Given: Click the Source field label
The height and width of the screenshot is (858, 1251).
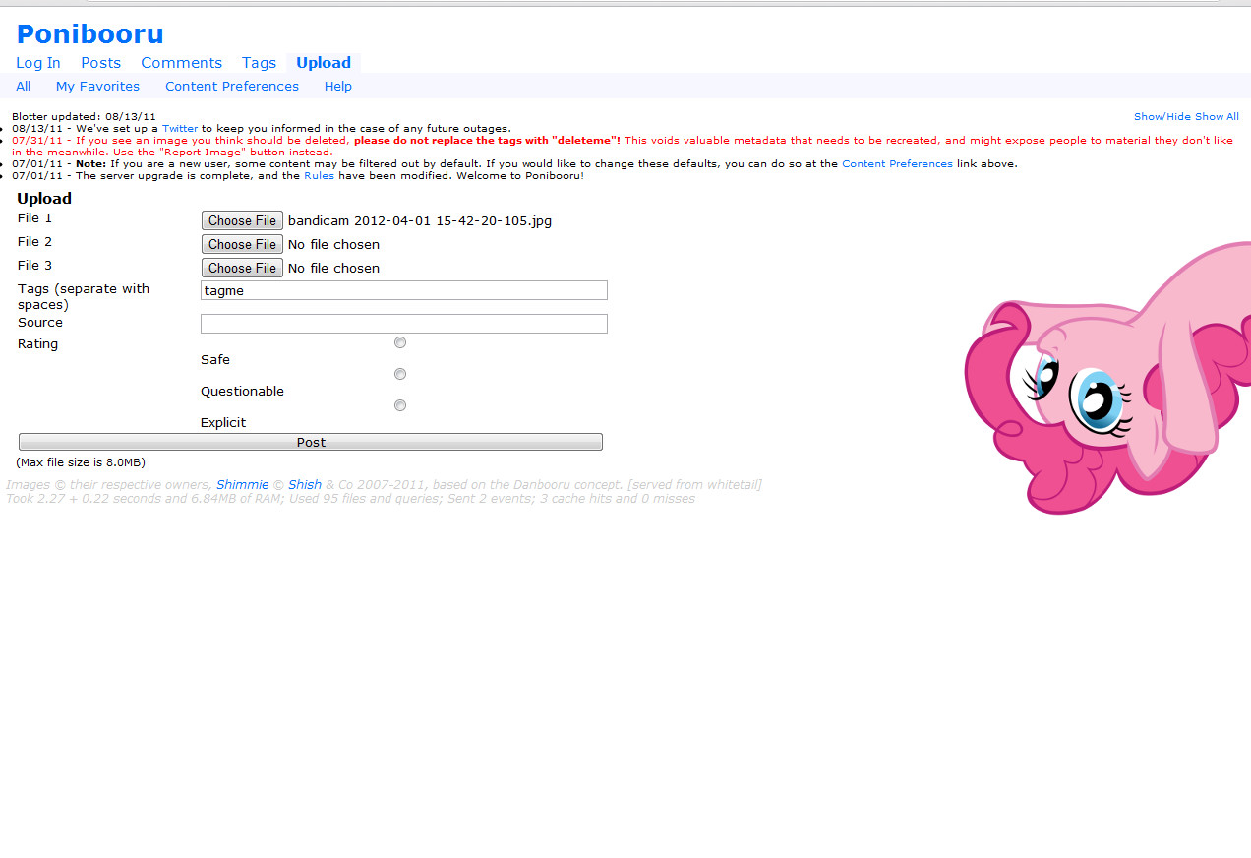Looking at the screenshot, I should (40, 323).
